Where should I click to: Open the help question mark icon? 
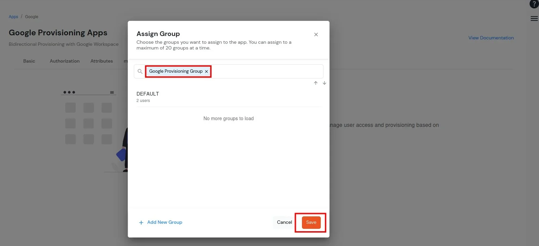click(534, 4)
